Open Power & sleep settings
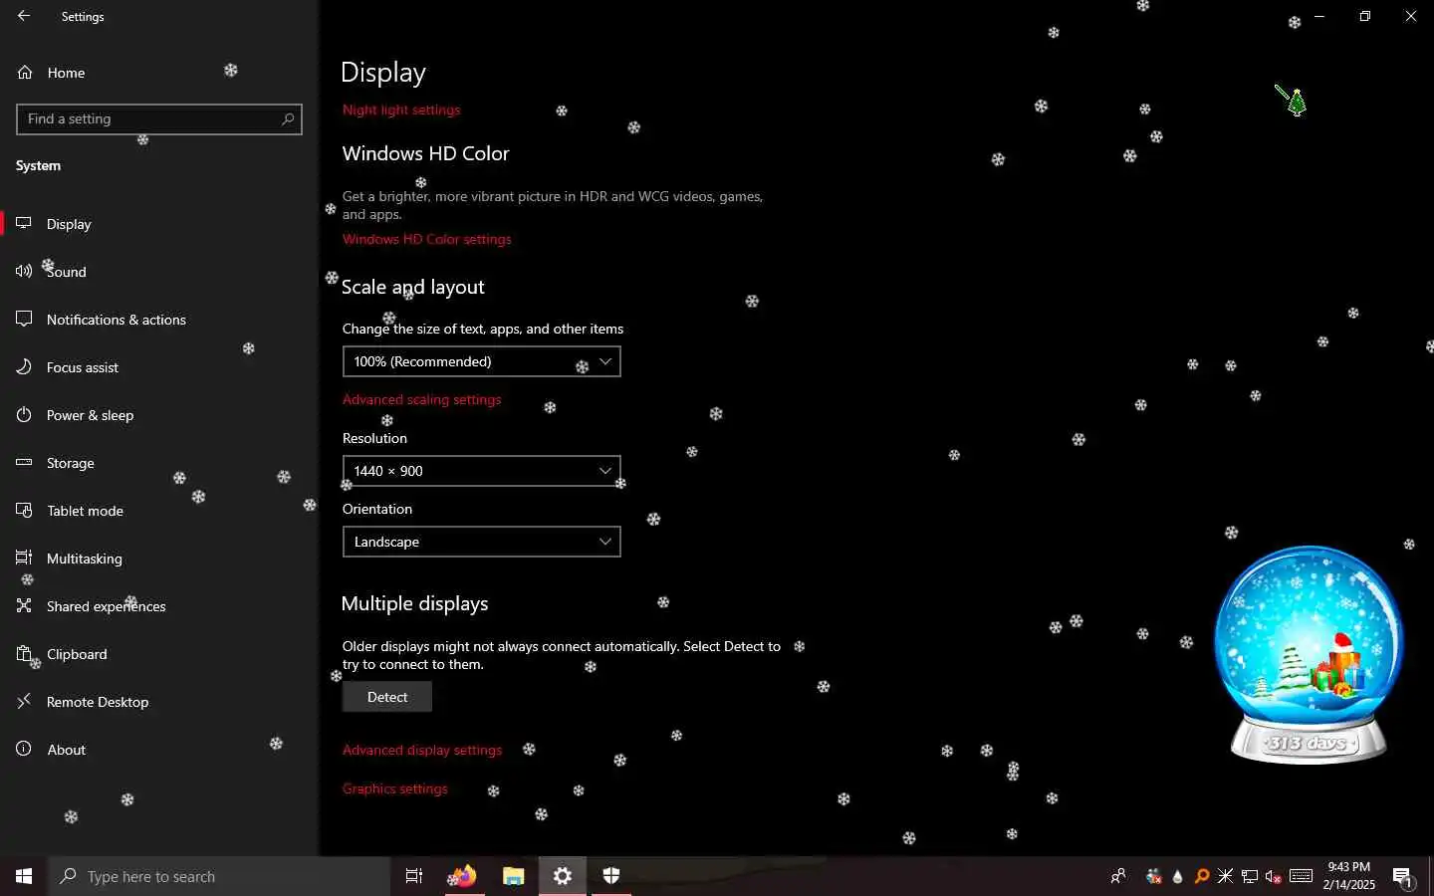This screenshot has height=896, width=1434. [x=159, y=415]
